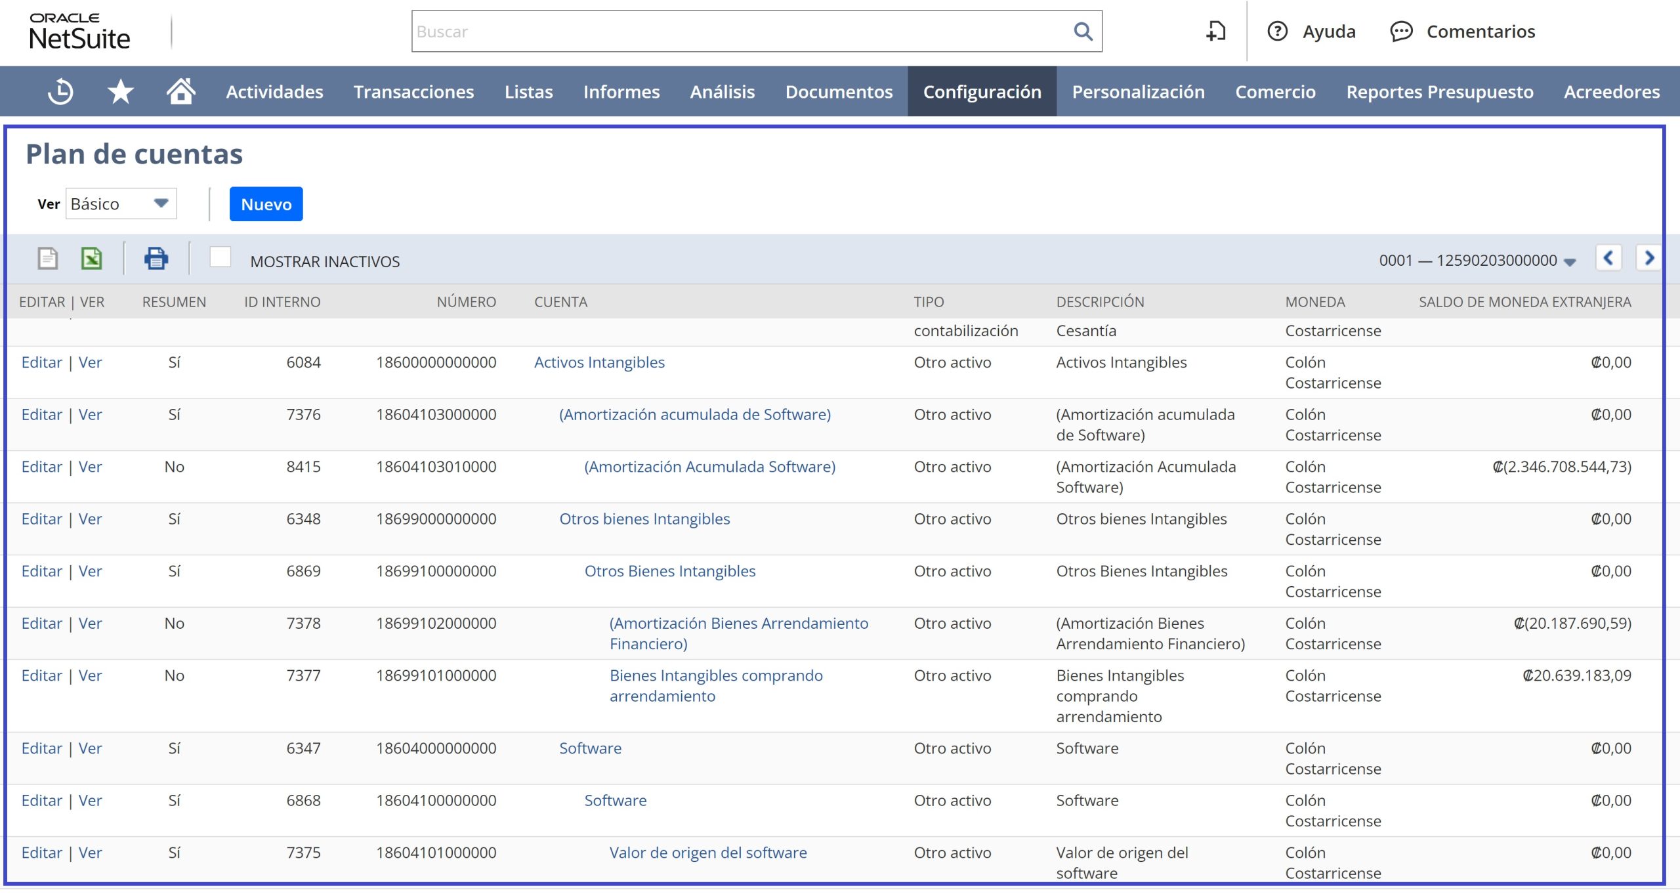Export list to CSV icon

(47, 259)
